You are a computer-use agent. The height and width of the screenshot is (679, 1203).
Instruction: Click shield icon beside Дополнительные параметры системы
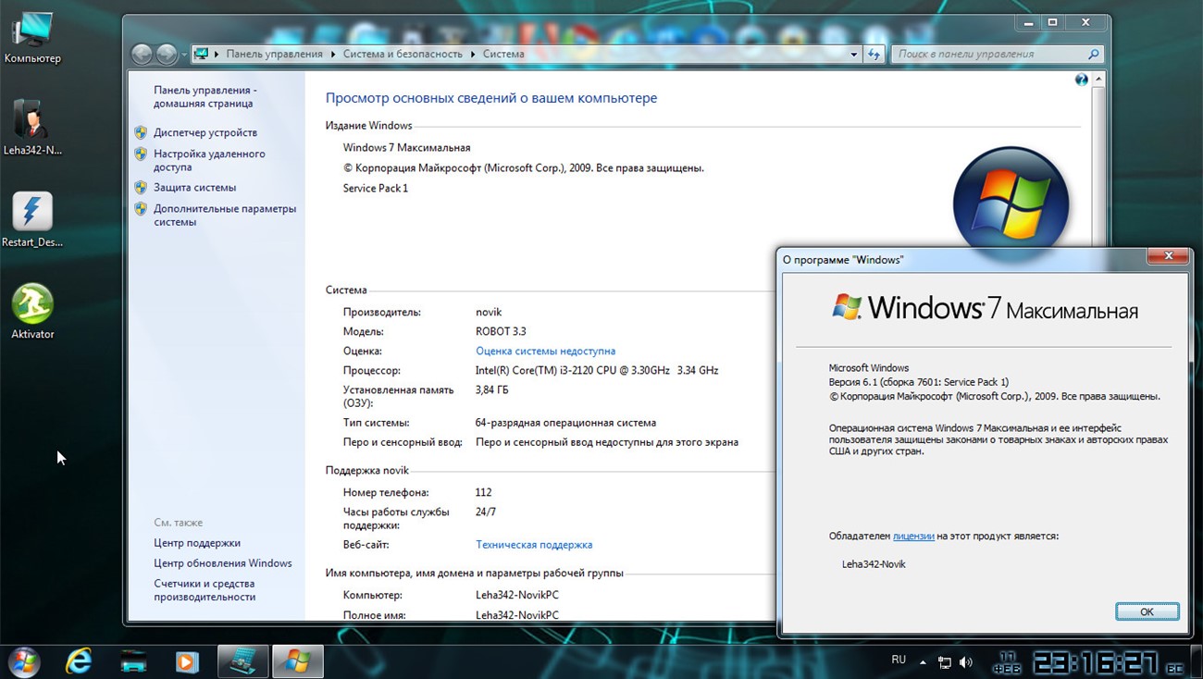[x=141, y=209]
